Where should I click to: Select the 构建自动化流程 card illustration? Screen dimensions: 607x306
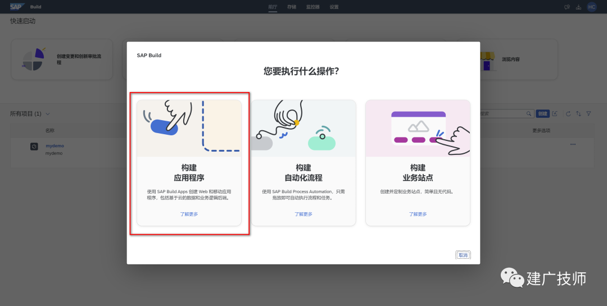tap(303, 129)
